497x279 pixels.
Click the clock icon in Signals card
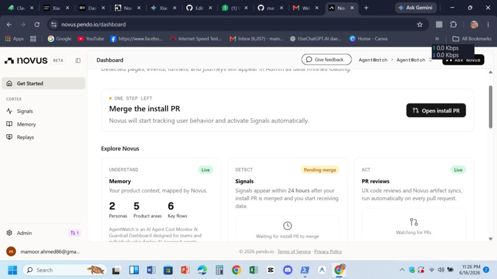(287, 226)
